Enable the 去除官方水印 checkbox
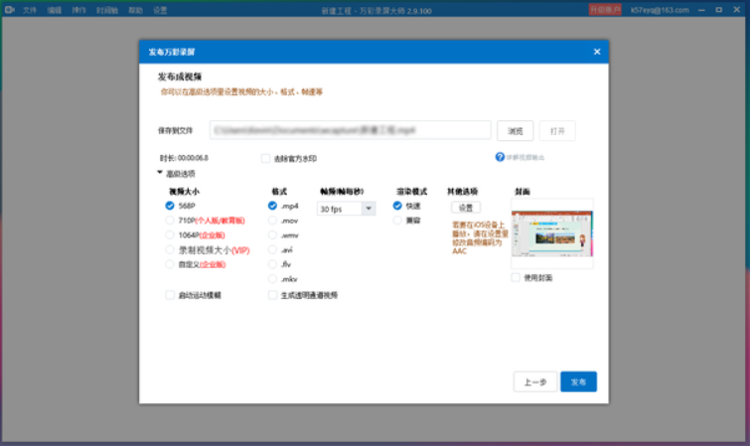The width and height of the screenshot is (750, 446). click(265, 158)
